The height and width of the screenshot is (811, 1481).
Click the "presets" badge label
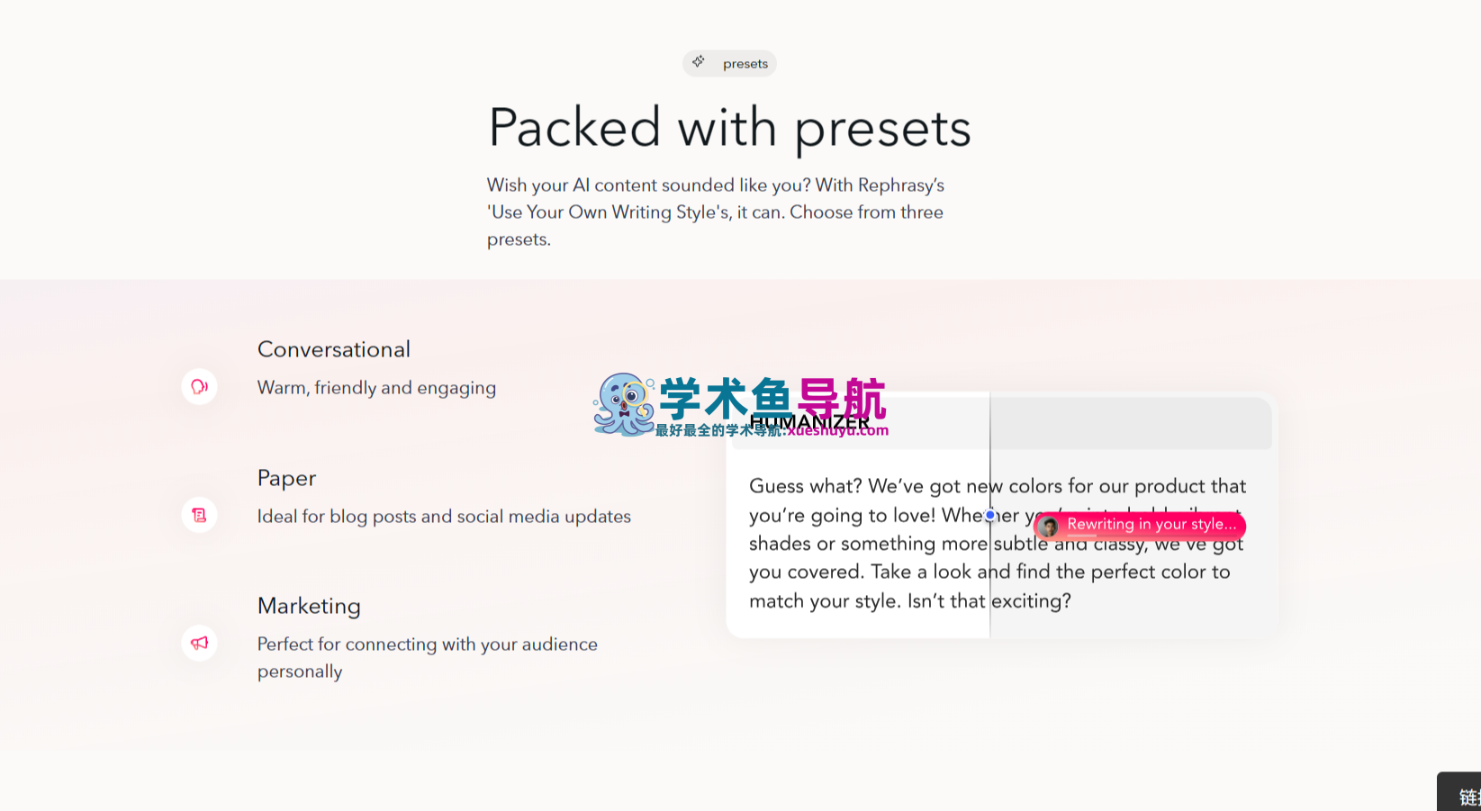[x=745, y=64]
